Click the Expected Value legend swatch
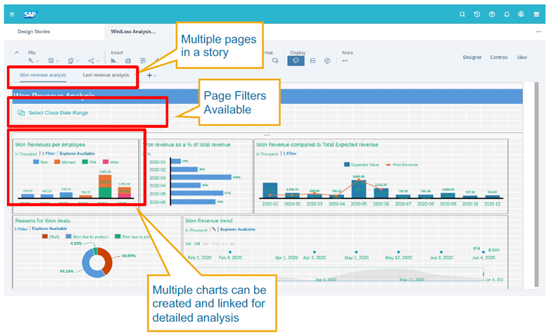Image resolution: width=549 pixels, height=336 pixels. 347,164
